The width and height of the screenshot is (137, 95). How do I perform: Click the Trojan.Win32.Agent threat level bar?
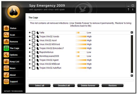(81, 60)
